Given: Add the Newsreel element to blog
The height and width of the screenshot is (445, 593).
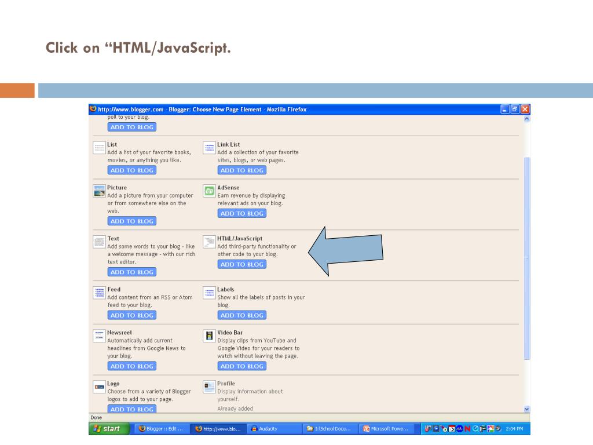Looking at the screenshot, I should click(132, 366).
